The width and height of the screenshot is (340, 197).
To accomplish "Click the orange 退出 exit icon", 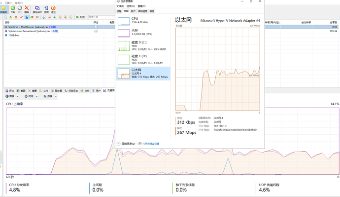I will (x=53, y=9).
